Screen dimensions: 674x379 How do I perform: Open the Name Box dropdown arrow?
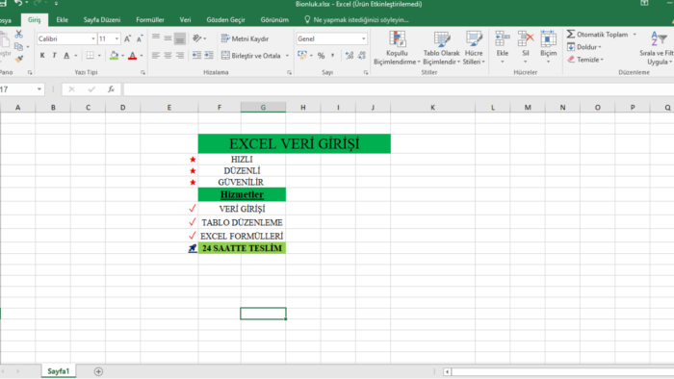pos(39,89)
